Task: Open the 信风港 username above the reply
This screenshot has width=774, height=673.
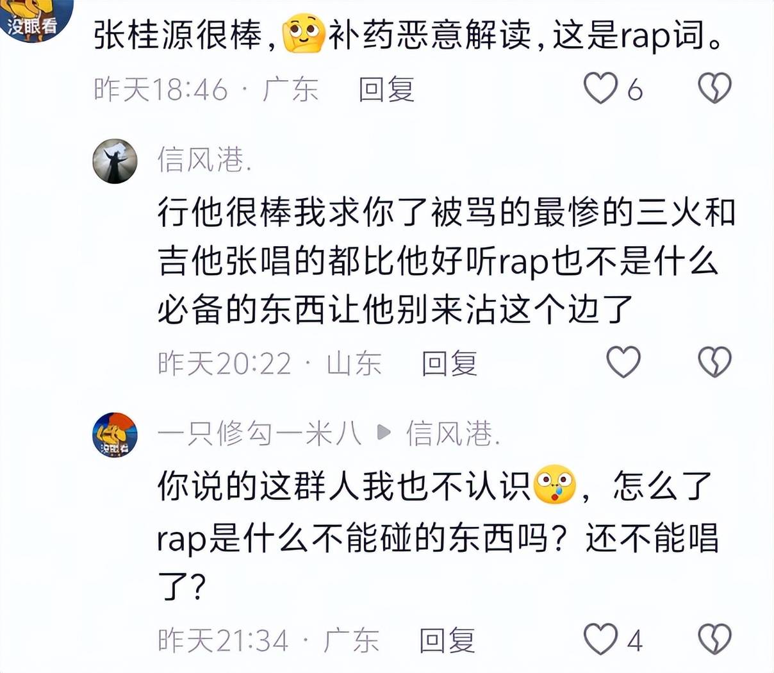Action: 204,160
